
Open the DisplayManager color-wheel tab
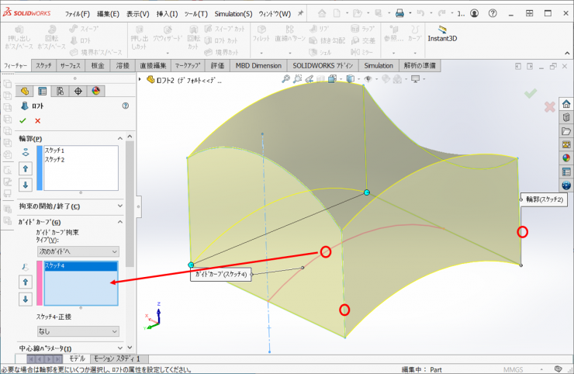pyautogui.click(x=96, y=91)
